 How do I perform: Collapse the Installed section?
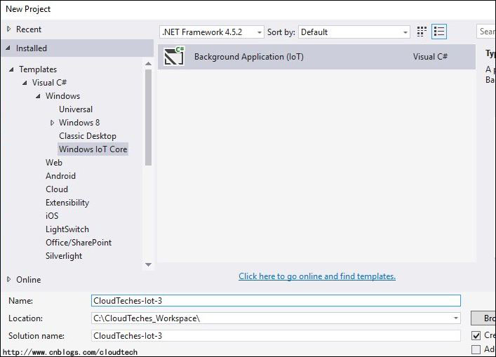click(8, 48)
